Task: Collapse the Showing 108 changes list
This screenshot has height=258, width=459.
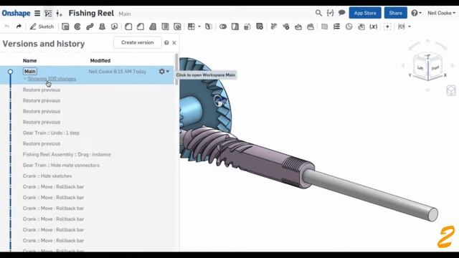Action: (x=25, y=79)
